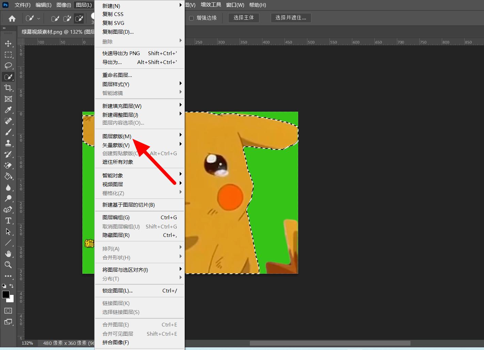Choose 重命名图层... menu entry
The image size is (484, 350).
[x=140, y=75]
